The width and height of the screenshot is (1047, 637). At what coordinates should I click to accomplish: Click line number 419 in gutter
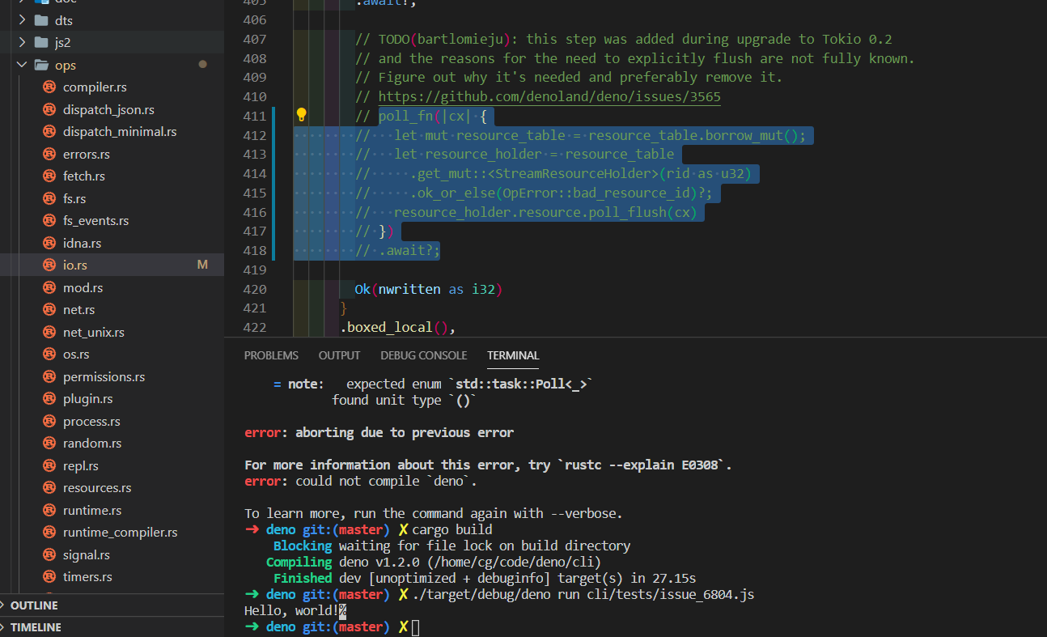tap(254, 270)
